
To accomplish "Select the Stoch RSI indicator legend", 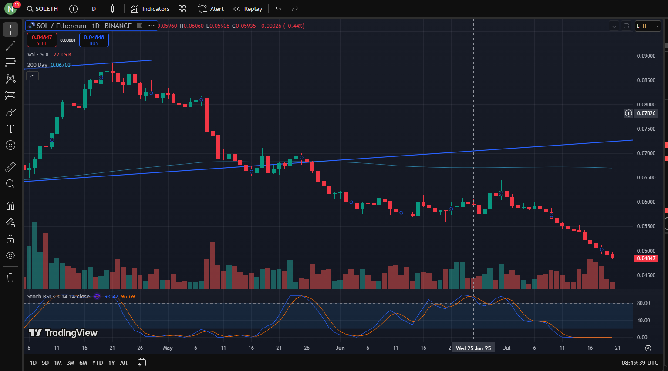I will coord(58,297).
